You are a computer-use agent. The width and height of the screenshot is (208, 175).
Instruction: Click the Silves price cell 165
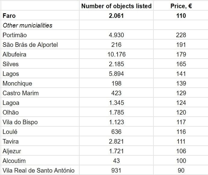[181, 64]
